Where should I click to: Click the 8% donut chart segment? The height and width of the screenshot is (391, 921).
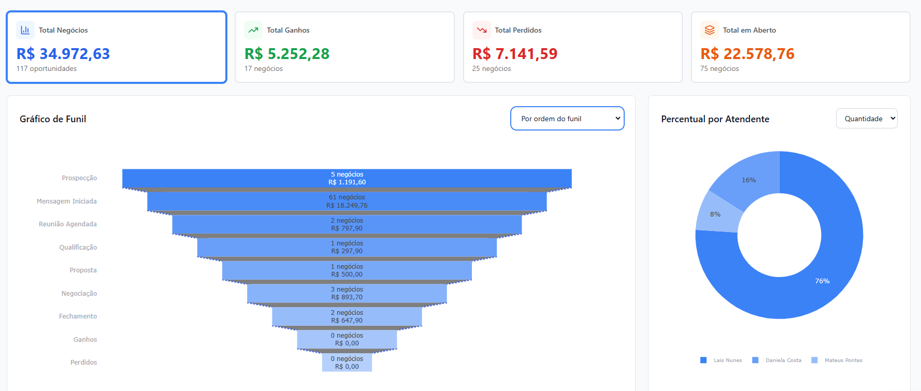pos(715,214)
